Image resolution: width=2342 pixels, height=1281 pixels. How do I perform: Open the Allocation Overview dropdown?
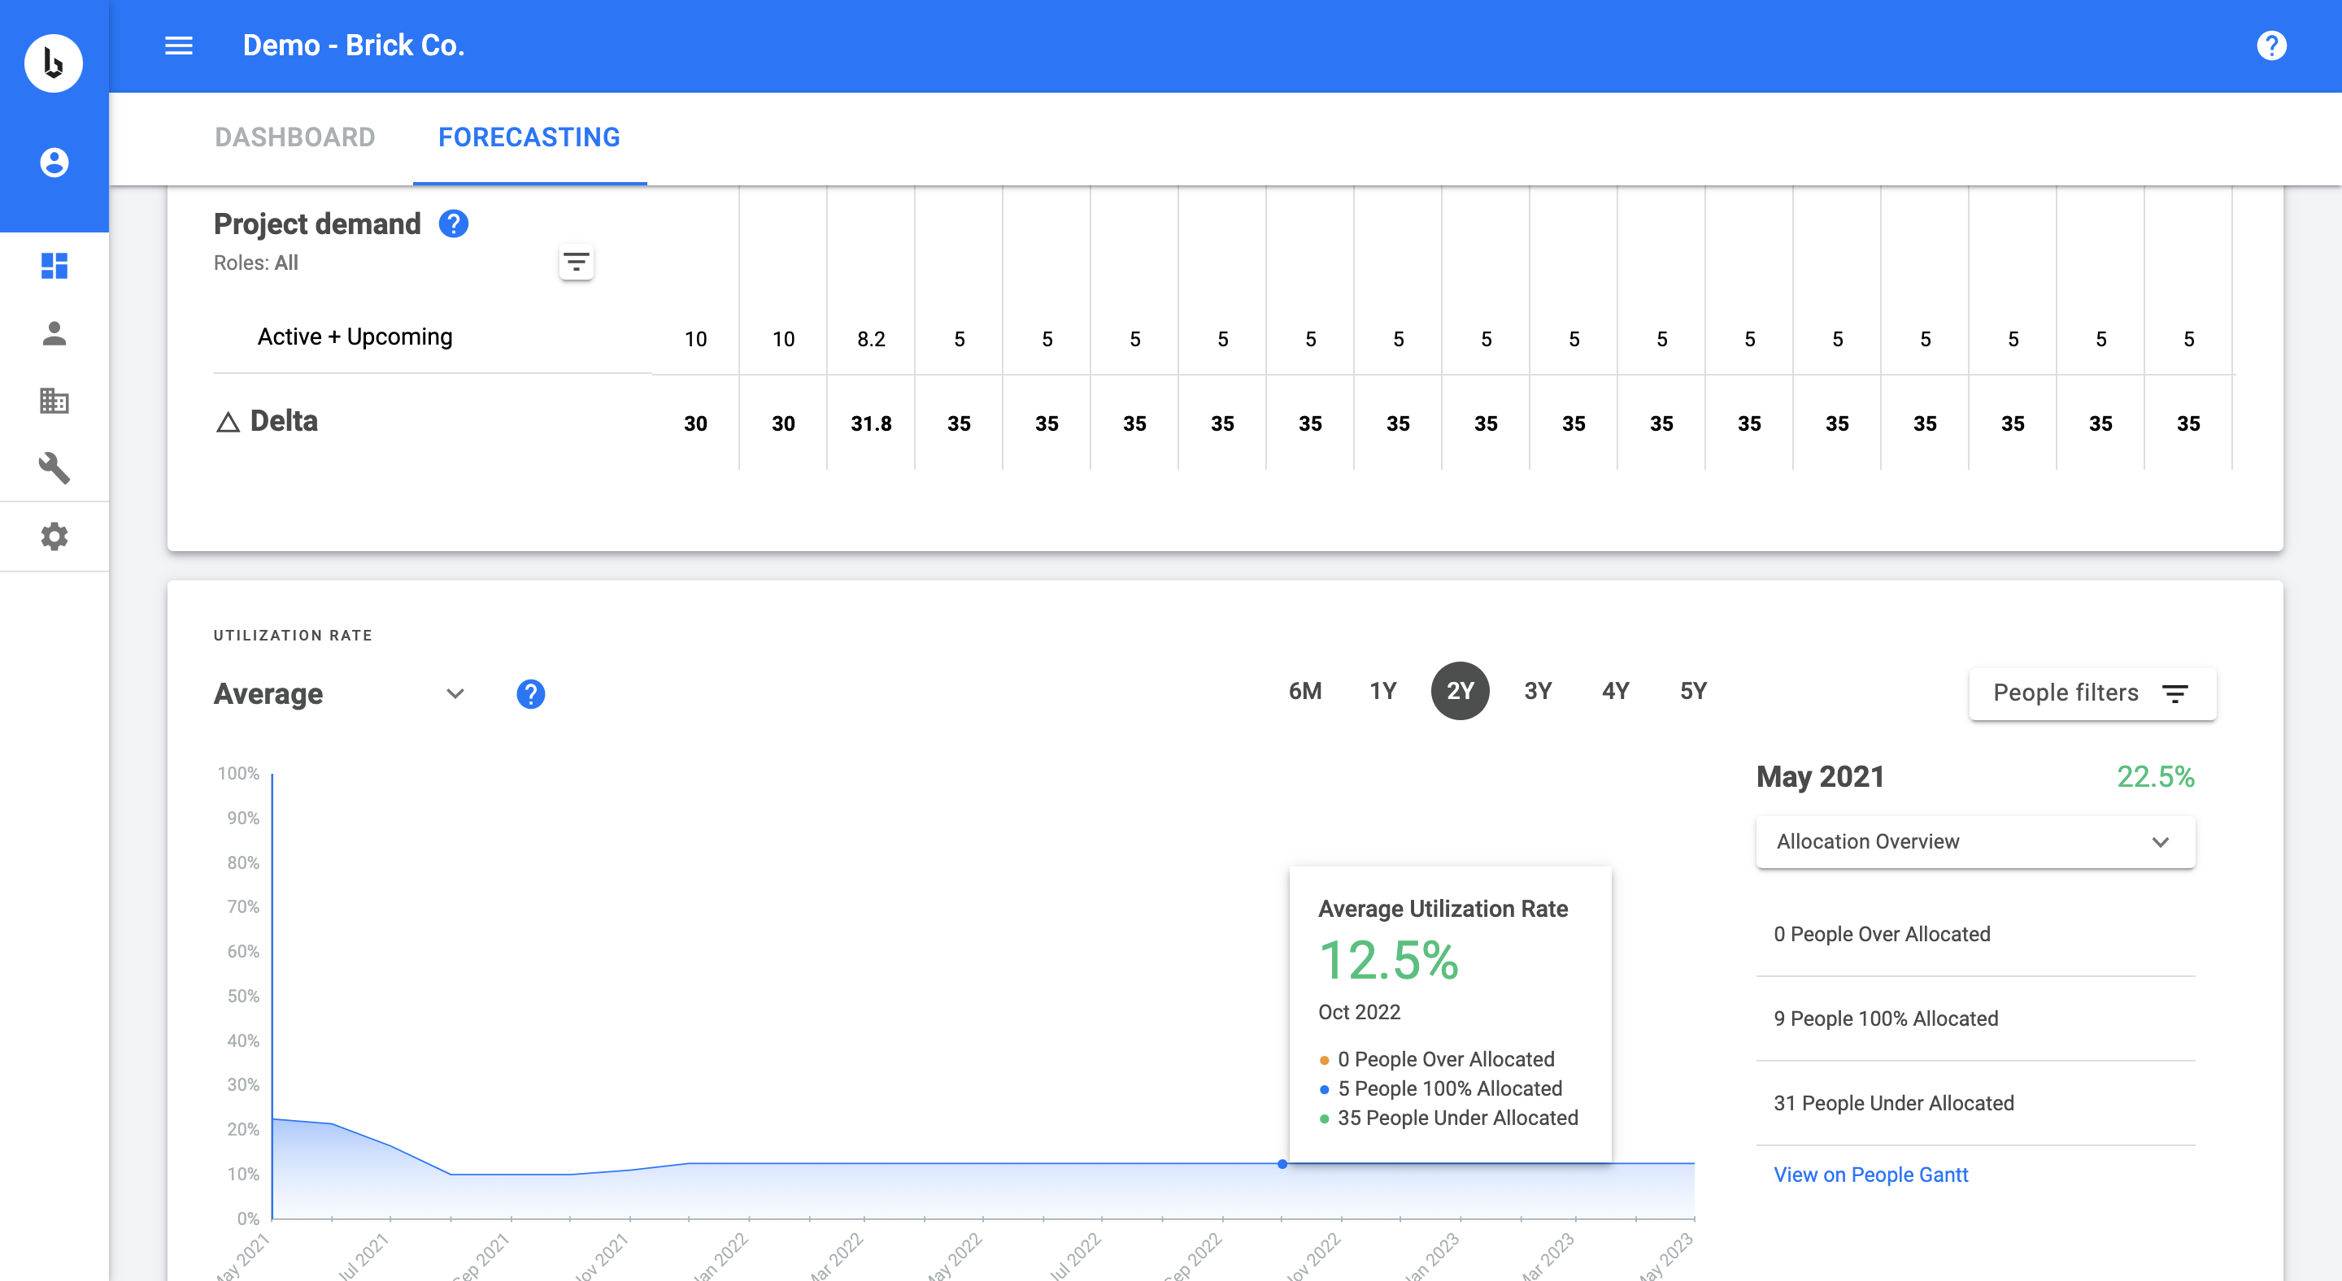point(1974,841)
